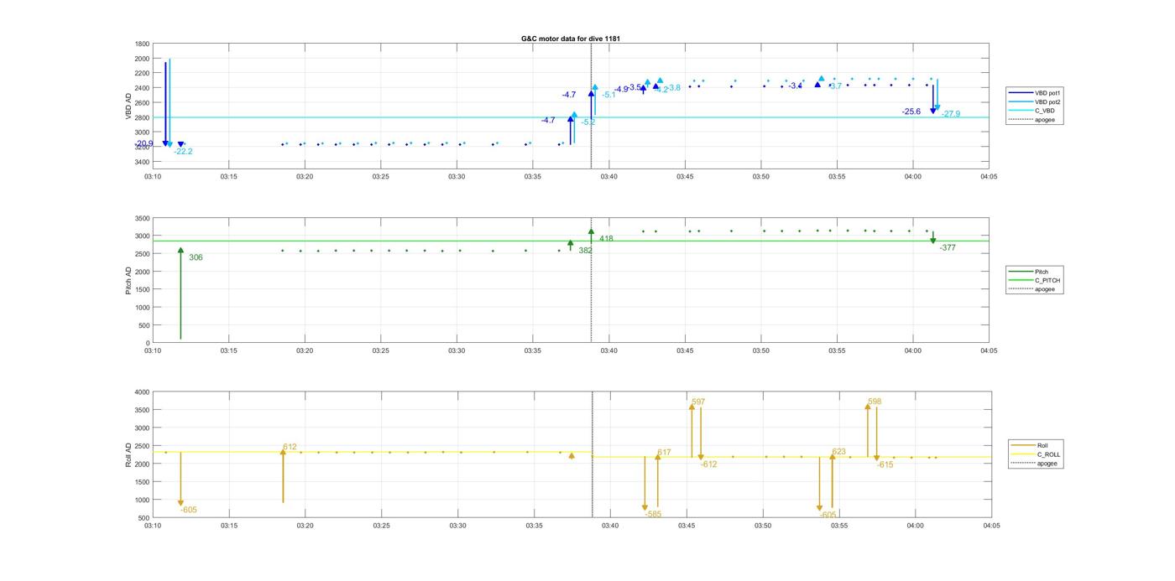The width and height of the screenshot is (1175, 581).
Task: Click the 'Pitch AD' y-axis label
Action: [128, 279]
